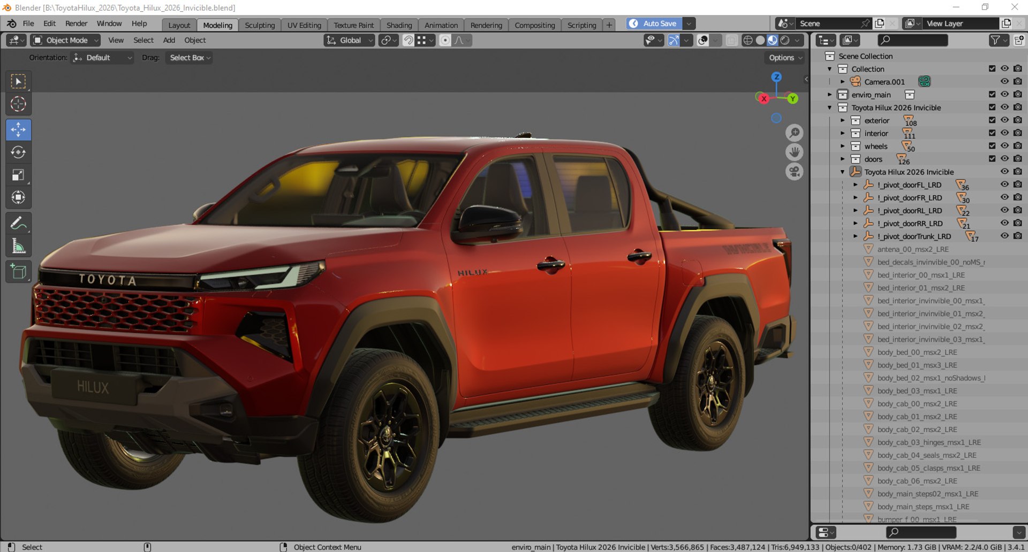This screenshot has height=552, width=1028.
Task: Click the Zoom view icon in viewport
Action: [794, 133]
